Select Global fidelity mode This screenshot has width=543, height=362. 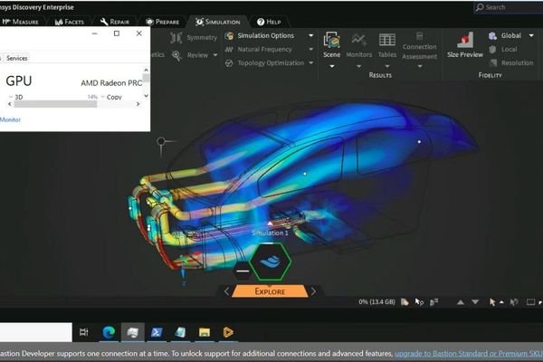click(510, 35)
